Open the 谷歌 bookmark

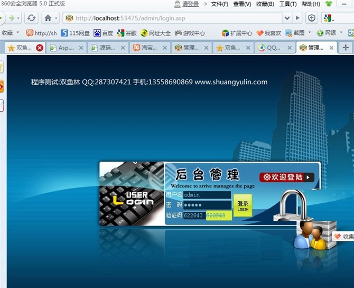(x=127, y=33)
